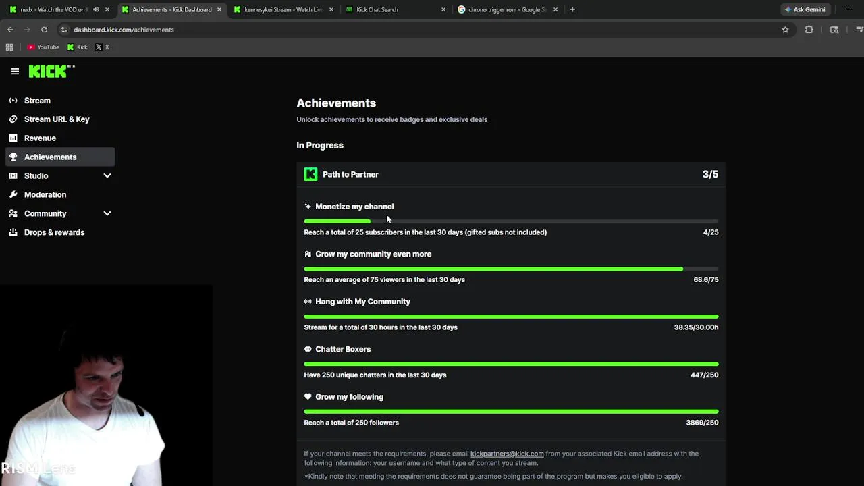864x486 pixels.
Task: Click the Path to Partner title text
Action: tap(350, 174)
